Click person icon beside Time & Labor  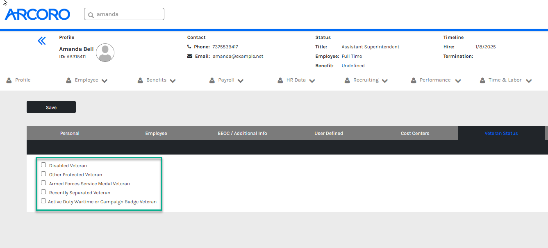[482, 80]
